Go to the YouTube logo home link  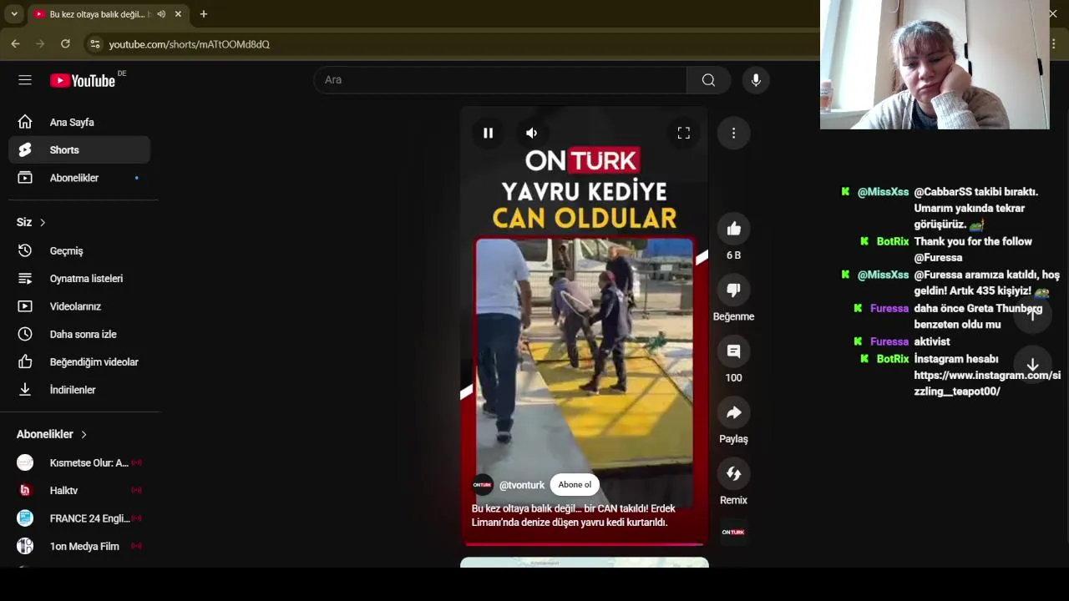click(x=82, y=81)
